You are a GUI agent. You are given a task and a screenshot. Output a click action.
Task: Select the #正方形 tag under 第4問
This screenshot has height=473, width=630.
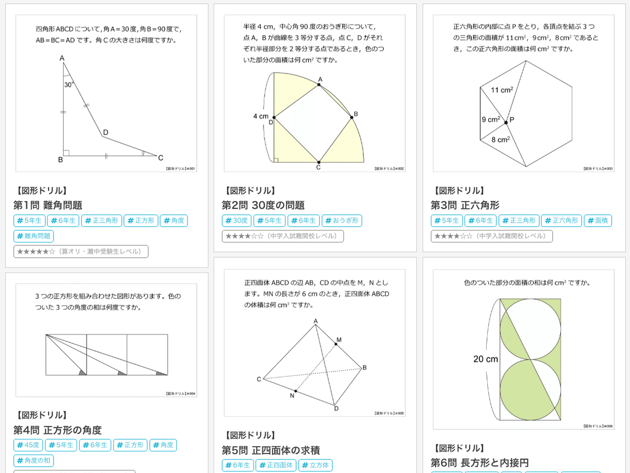(x=130, y=445)
